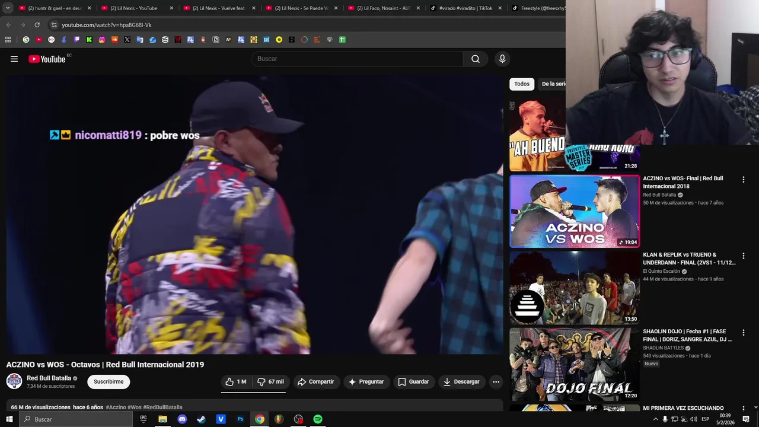The height and width of the screenshot is (427, 759).
Task: Open the Notion bookmark
Action: click(x=216, y=40)
